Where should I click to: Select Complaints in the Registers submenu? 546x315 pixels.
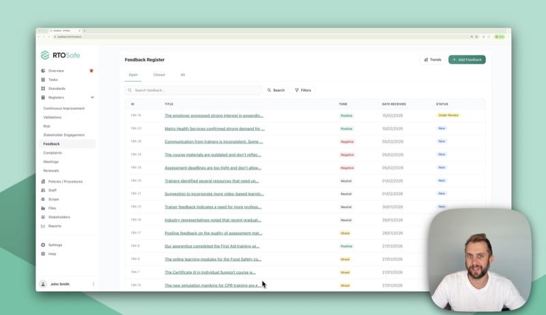pyautogui.click(x=52, y=153)
